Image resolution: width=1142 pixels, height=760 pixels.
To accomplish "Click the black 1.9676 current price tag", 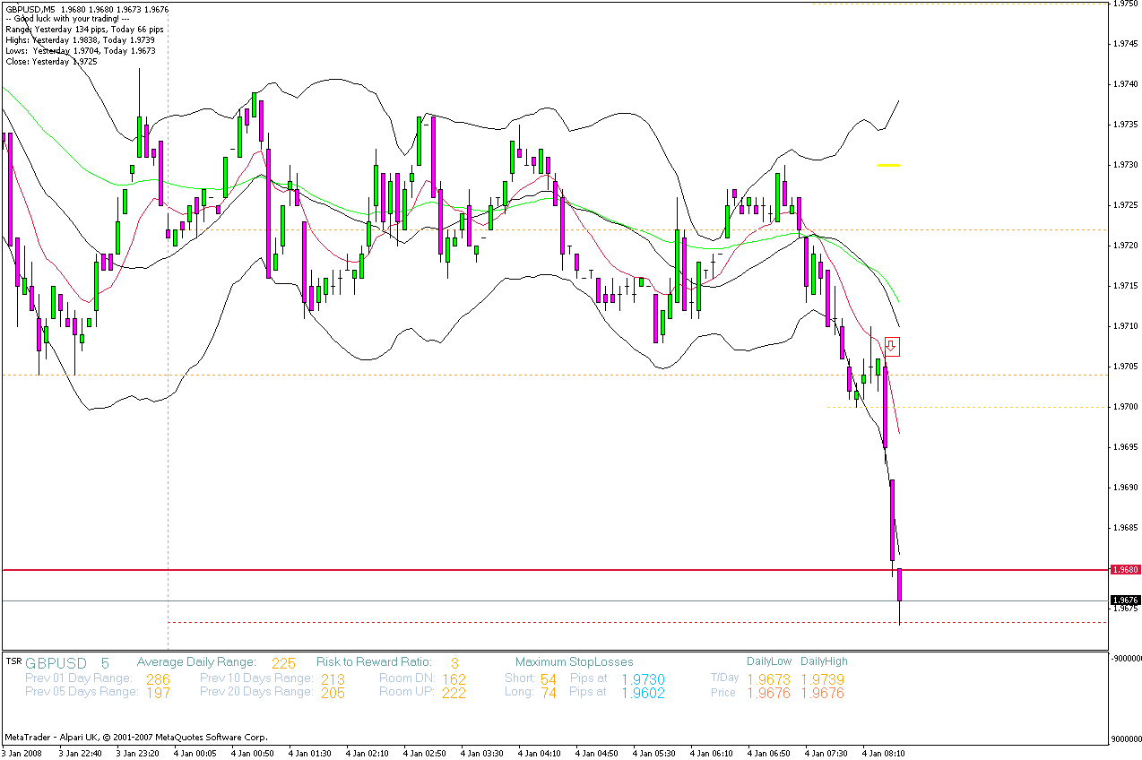I will (x=1125, y=600).
